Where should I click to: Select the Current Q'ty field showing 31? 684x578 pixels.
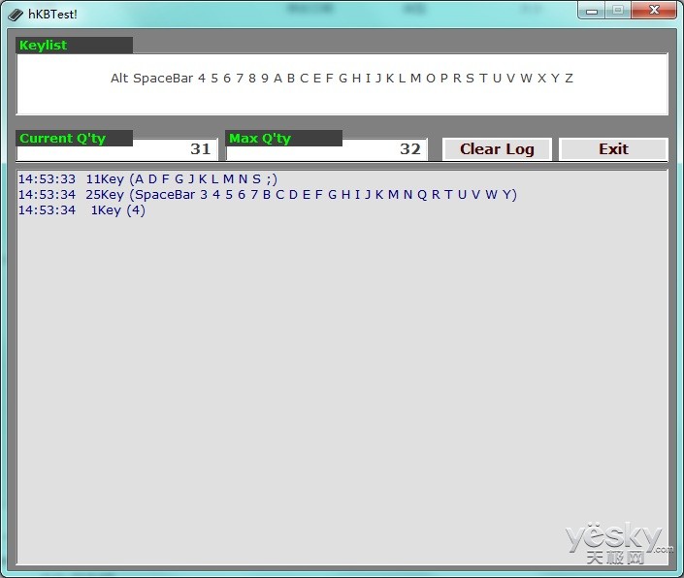coord(116,149)
